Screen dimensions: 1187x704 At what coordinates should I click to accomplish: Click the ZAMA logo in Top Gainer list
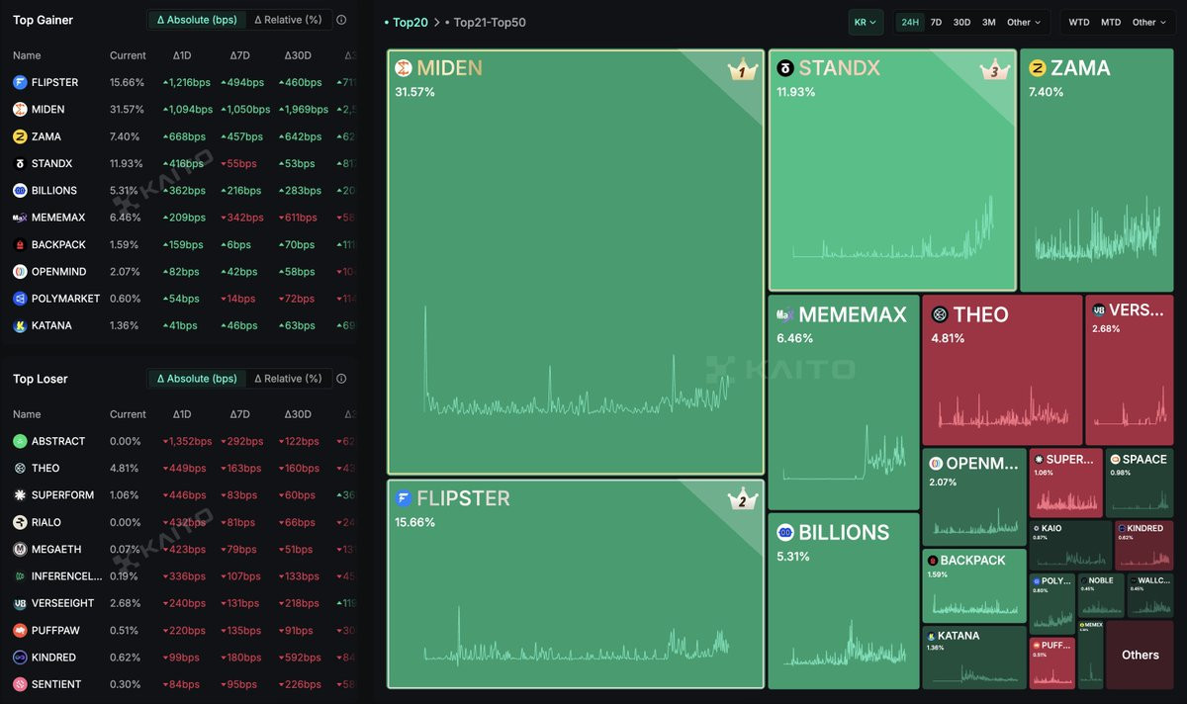pyautogui.click(x=20, y=136)
